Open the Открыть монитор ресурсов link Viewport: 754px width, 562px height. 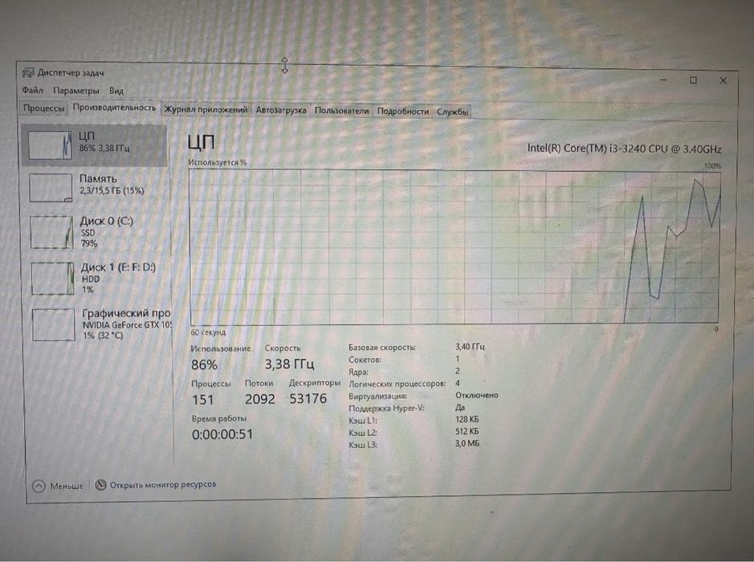163,485
